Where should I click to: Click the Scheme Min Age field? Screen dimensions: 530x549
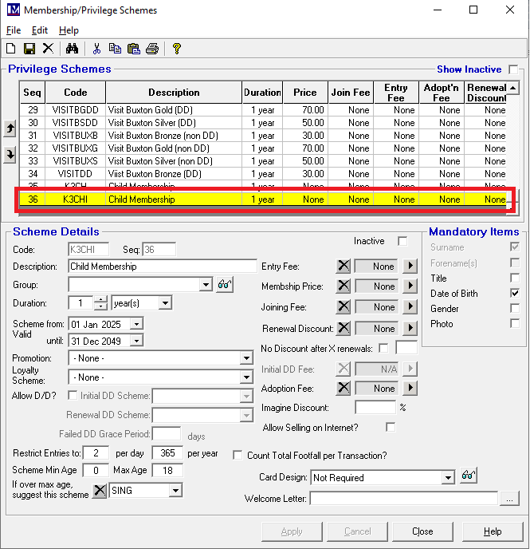96,470
